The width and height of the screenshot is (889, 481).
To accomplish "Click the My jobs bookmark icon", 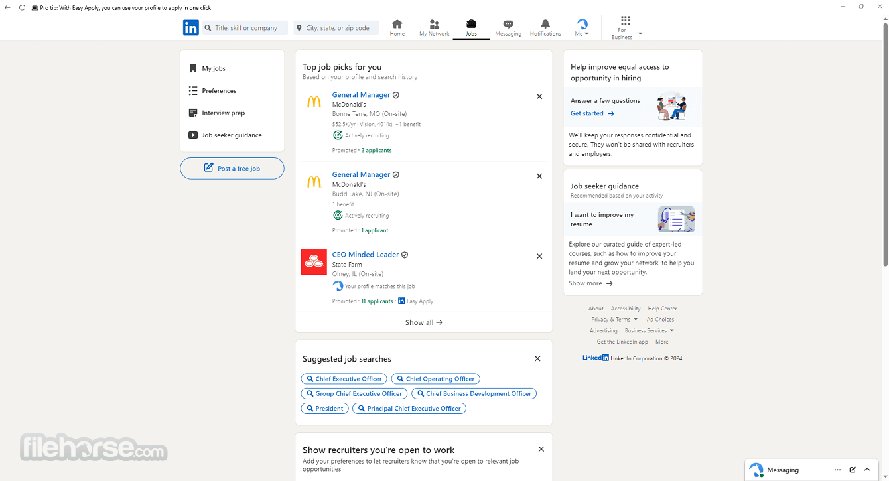I will click(x=193, y=68).
